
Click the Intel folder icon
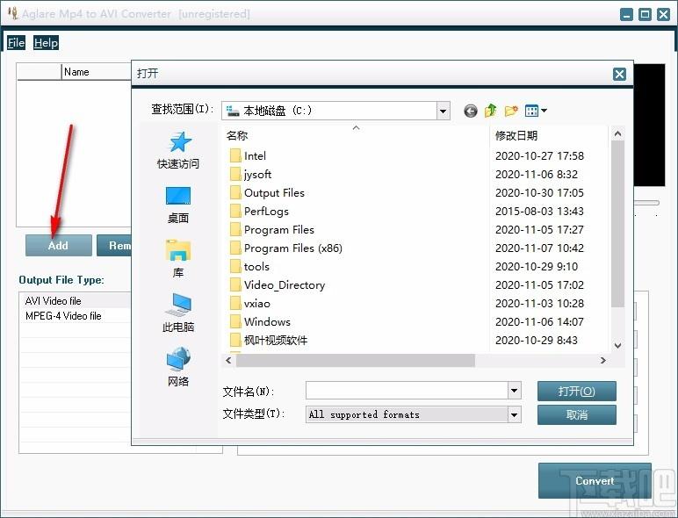tap(235, 156)
